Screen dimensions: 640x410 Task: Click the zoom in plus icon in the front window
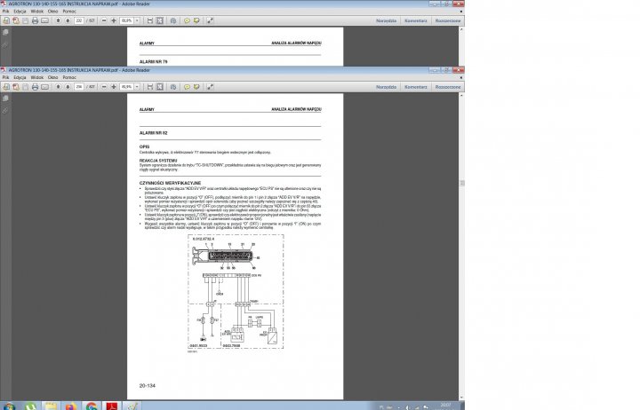click(114, 87)
